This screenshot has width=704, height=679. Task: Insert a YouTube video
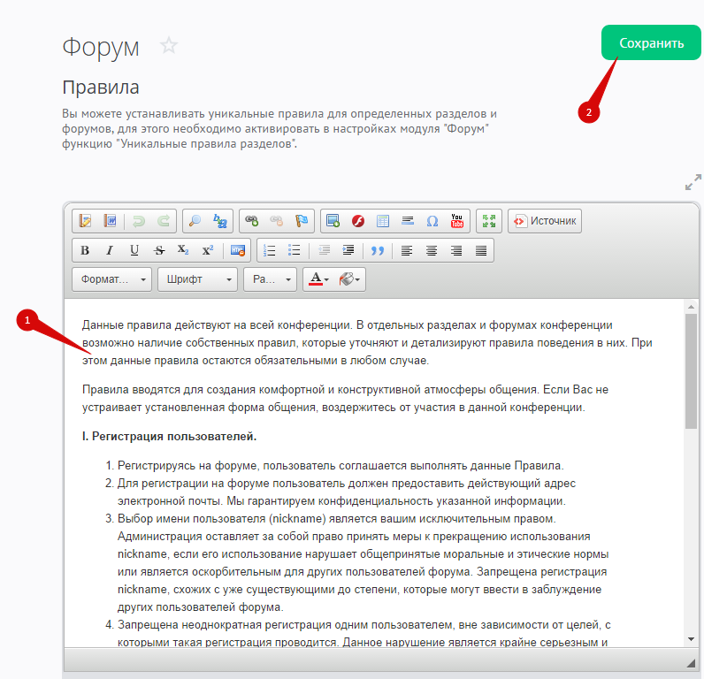point(457,221)
